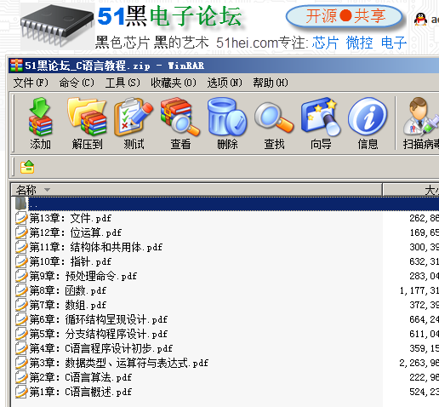Select file 第7章：数组.pdf
This screenshot has height=407, width=439.
coord(68,305)
